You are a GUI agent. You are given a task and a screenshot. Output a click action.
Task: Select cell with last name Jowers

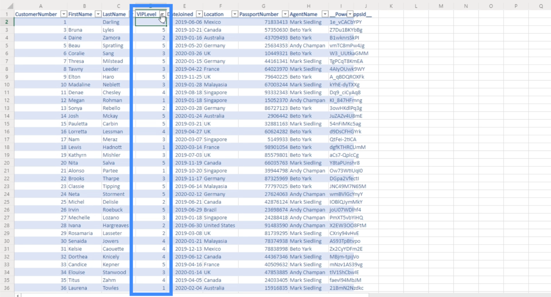[x=118, y=241]
